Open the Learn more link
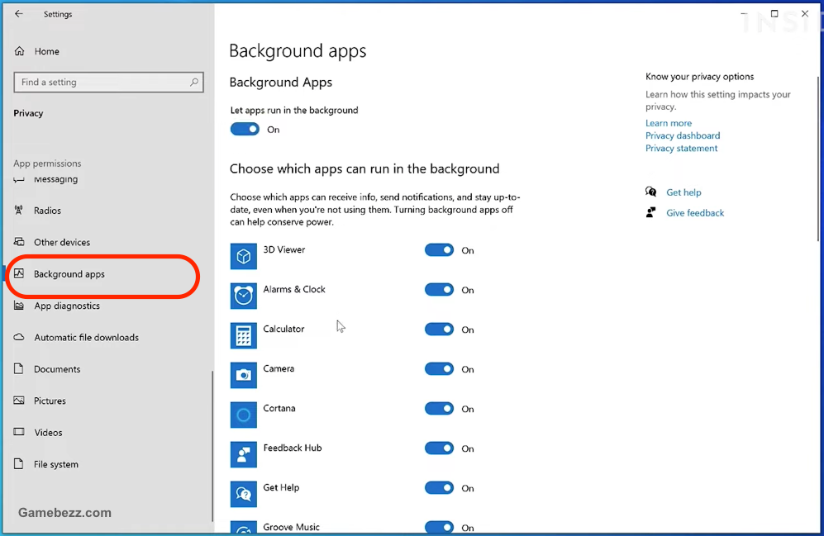The width and height of the screenshot is (824, 536). [x=669, y=123]
